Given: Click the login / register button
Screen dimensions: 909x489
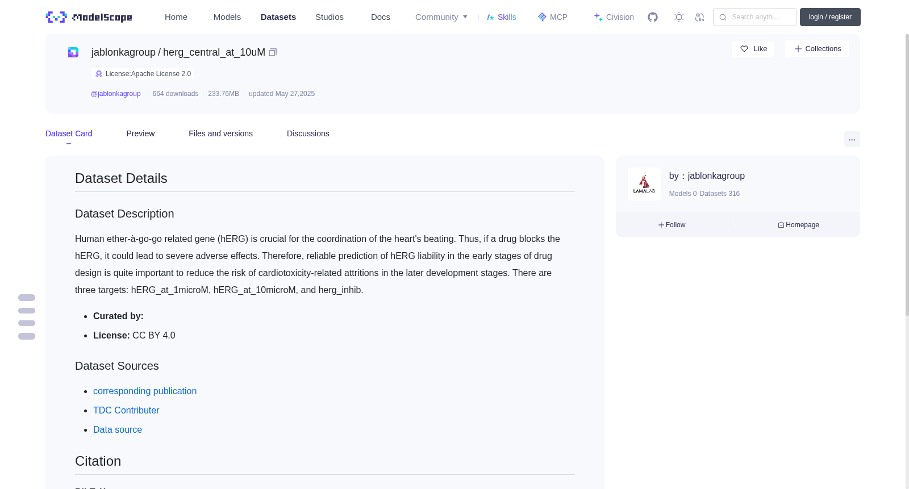Looking at the screenshot, I should 830,17.
